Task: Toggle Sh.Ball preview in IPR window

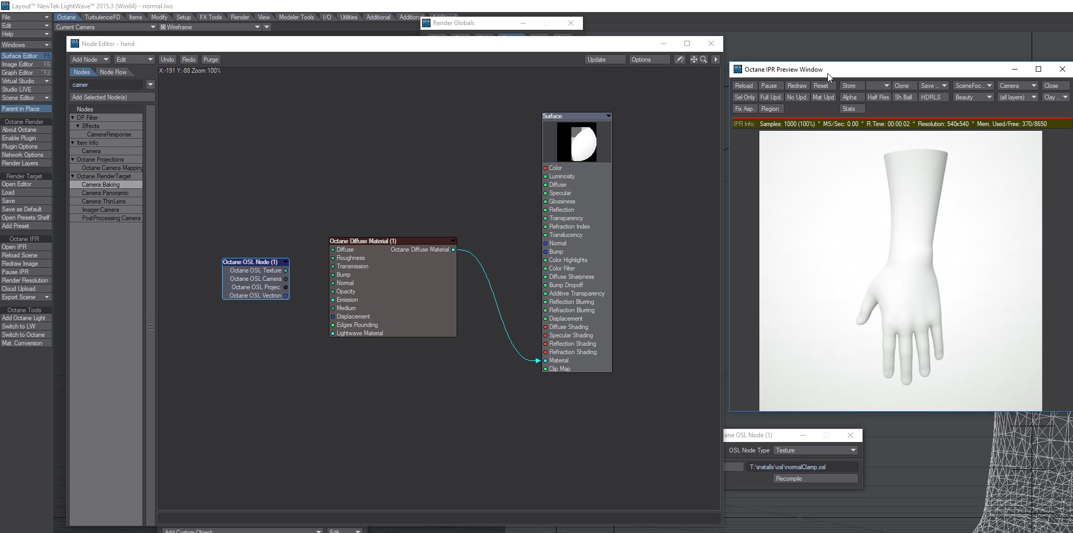Action: coord(904,97)
